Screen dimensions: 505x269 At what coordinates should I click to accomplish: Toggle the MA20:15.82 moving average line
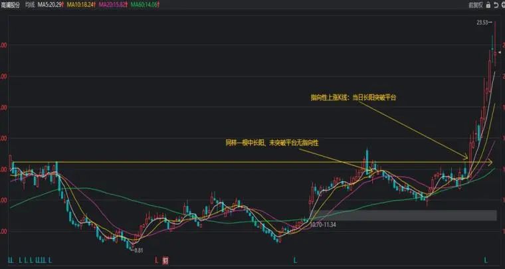[x=113, y=5]
